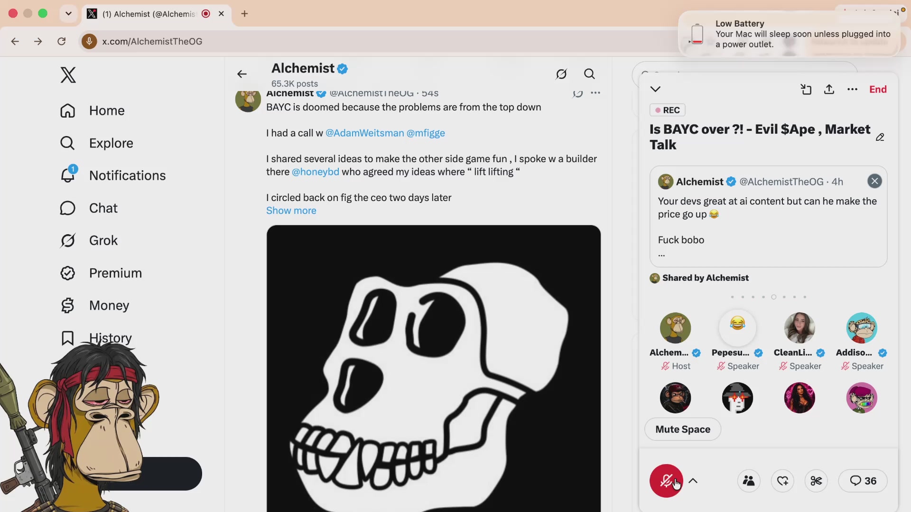Open Money in the sidebar
The image size is (911, 512).
point(95,305)
